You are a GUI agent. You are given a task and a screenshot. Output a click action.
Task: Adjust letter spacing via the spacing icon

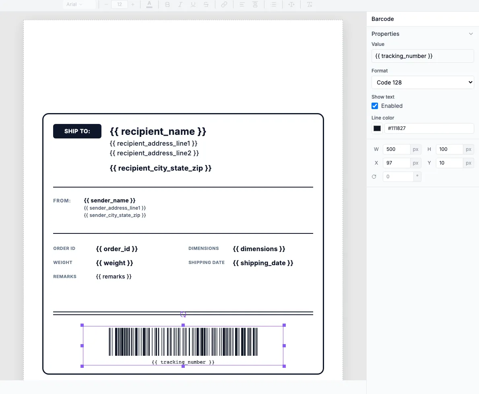[x=291, y=4]
